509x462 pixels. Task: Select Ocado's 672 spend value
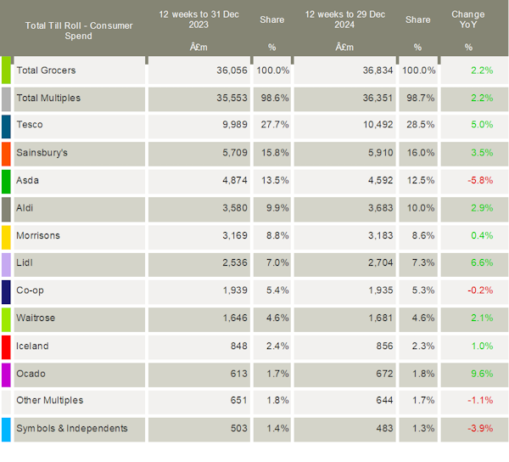(384, 374)
